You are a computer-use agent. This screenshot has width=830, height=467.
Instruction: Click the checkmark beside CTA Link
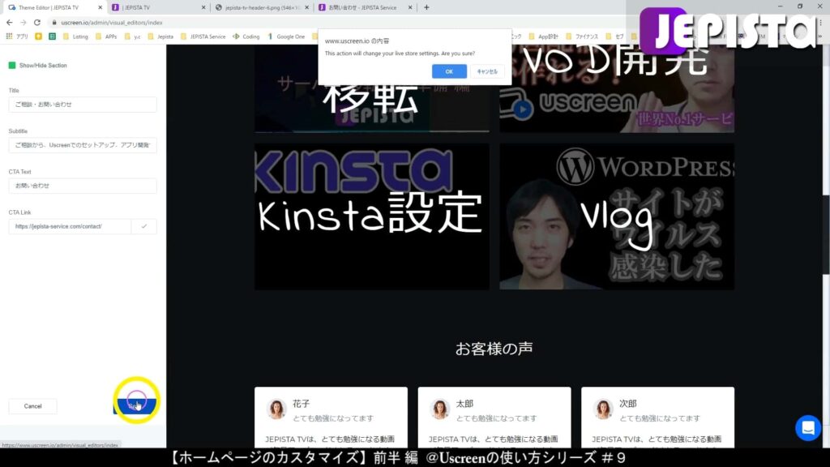144,226
